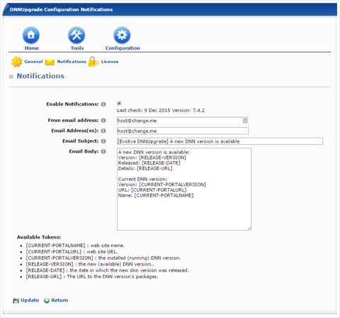Select the License padlock icon
This screenshot has height=318, width=340.
point(93,62)
